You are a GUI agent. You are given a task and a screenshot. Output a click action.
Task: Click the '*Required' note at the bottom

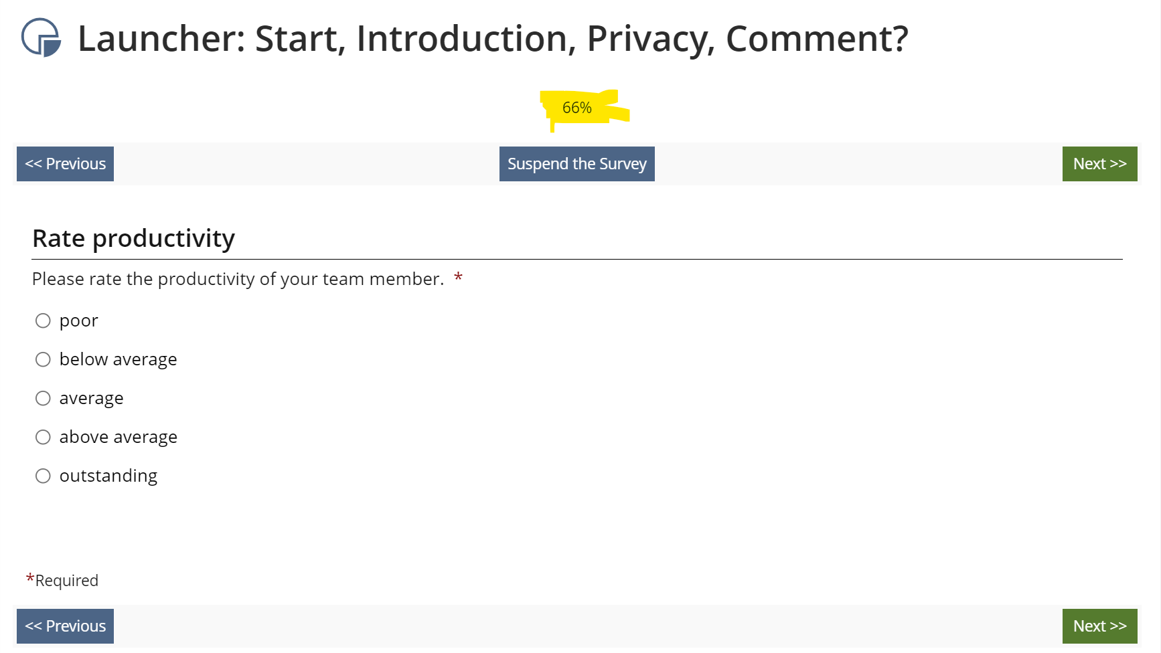tap(63, 580)
